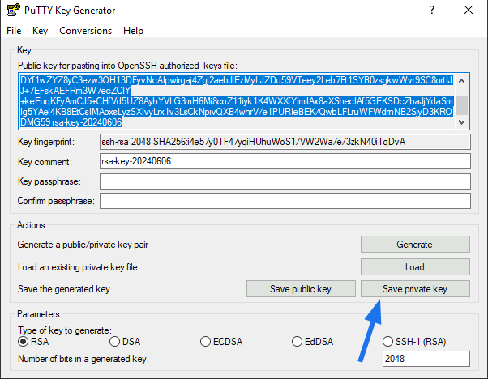
Task: Click the 'Key comment:' label
Action: coord(45,162)
